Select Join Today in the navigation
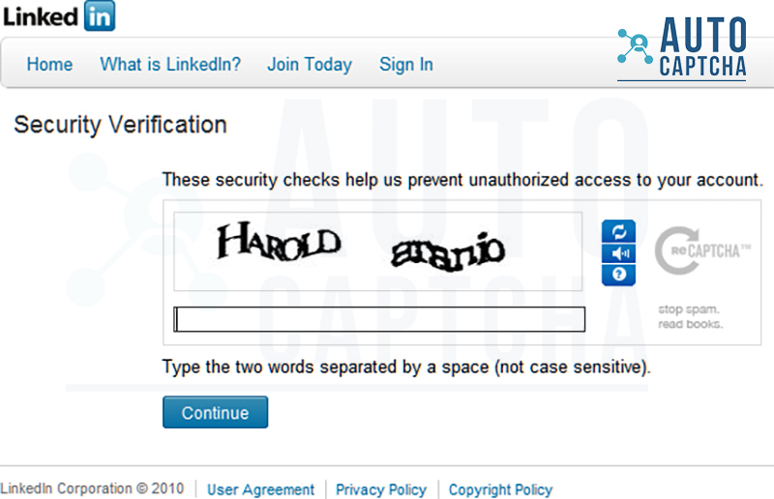 (310, 65)
